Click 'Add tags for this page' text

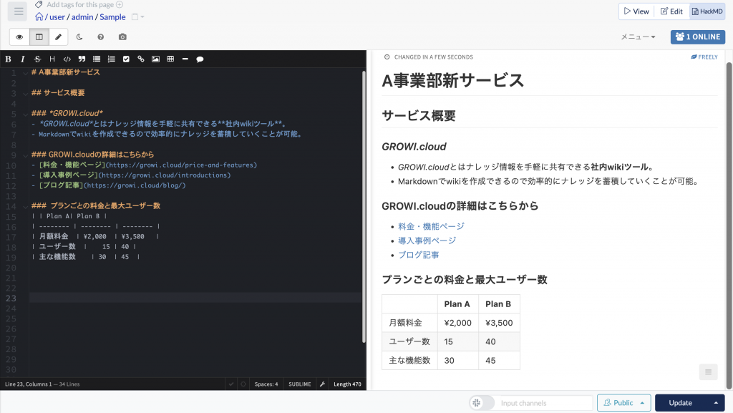pyautogui.click(x=80, y=5)
